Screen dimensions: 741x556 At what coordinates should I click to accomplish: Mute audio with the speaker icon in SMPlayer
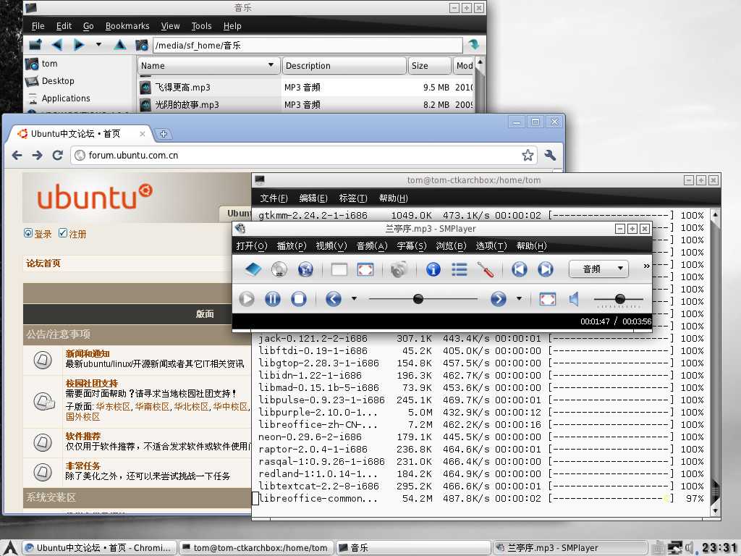575,299
